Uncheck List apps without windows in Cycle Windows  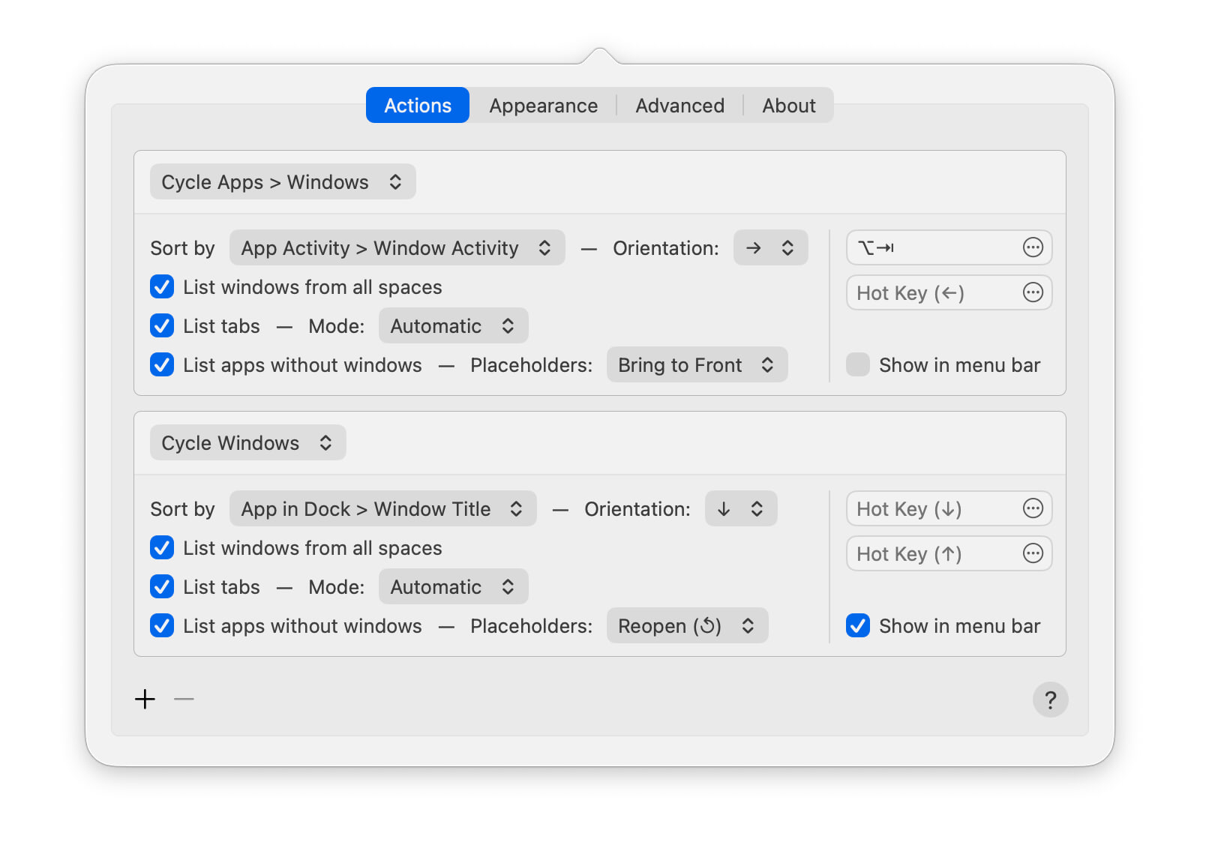[x=162, y=626]
